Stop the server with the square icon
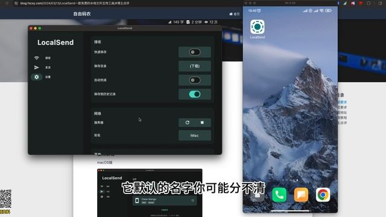 pyautogui.click(x=202, y=122)
